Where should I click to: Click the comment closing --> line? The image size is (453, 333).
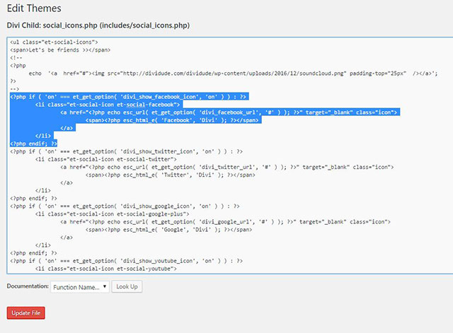(14, 89)
